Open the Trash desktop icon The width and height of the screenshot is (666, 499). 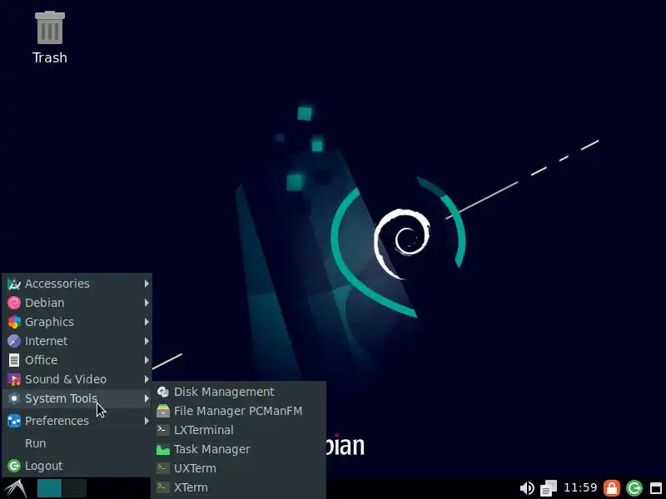50,37
